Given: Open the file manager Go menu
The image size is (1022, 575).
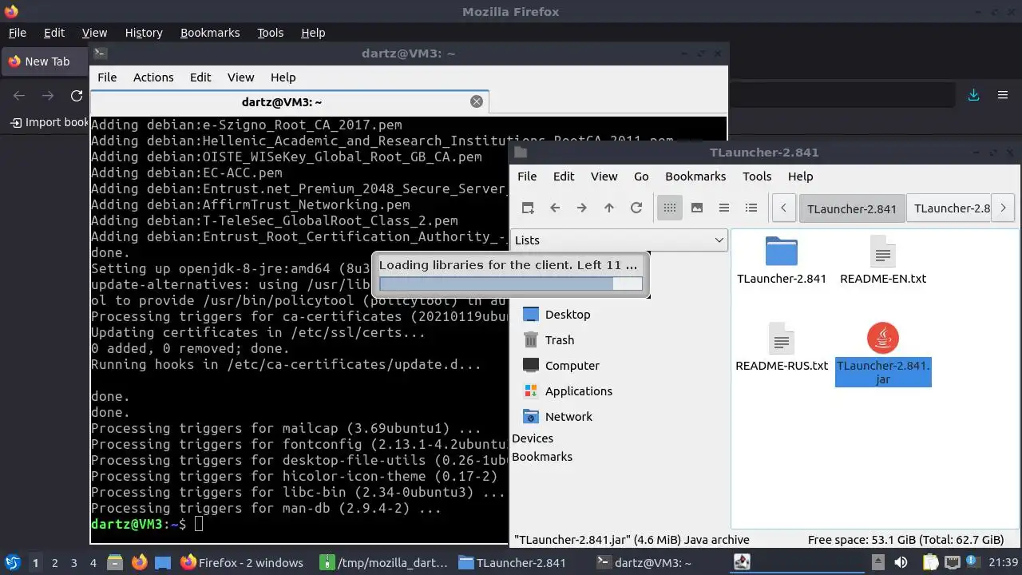Looking at the screenshot, I should click(x=641, y=176).
